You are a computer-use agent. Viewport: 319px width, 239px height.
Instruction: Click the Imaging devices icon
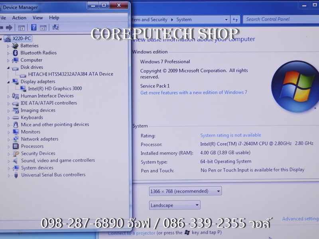click(x=16, y=111)
